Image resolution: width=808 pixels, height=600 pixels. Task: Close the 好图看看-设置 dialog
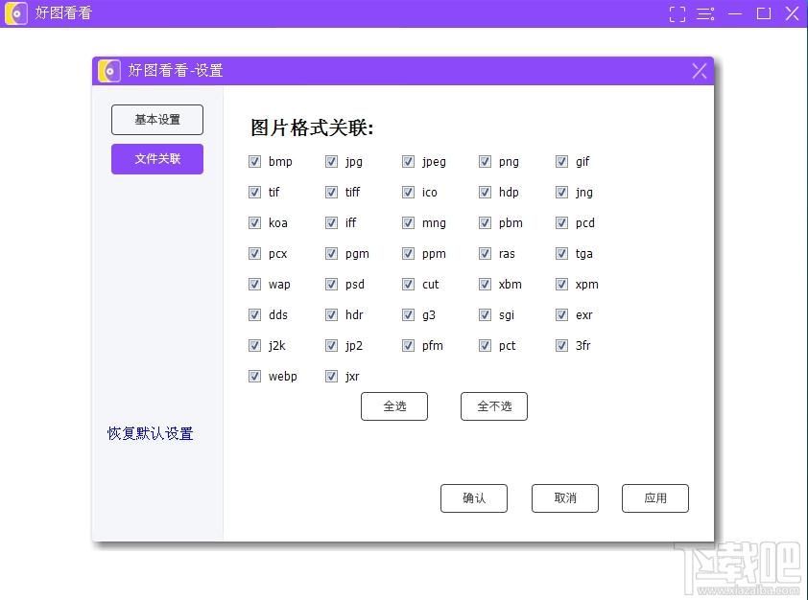(700, 71)
